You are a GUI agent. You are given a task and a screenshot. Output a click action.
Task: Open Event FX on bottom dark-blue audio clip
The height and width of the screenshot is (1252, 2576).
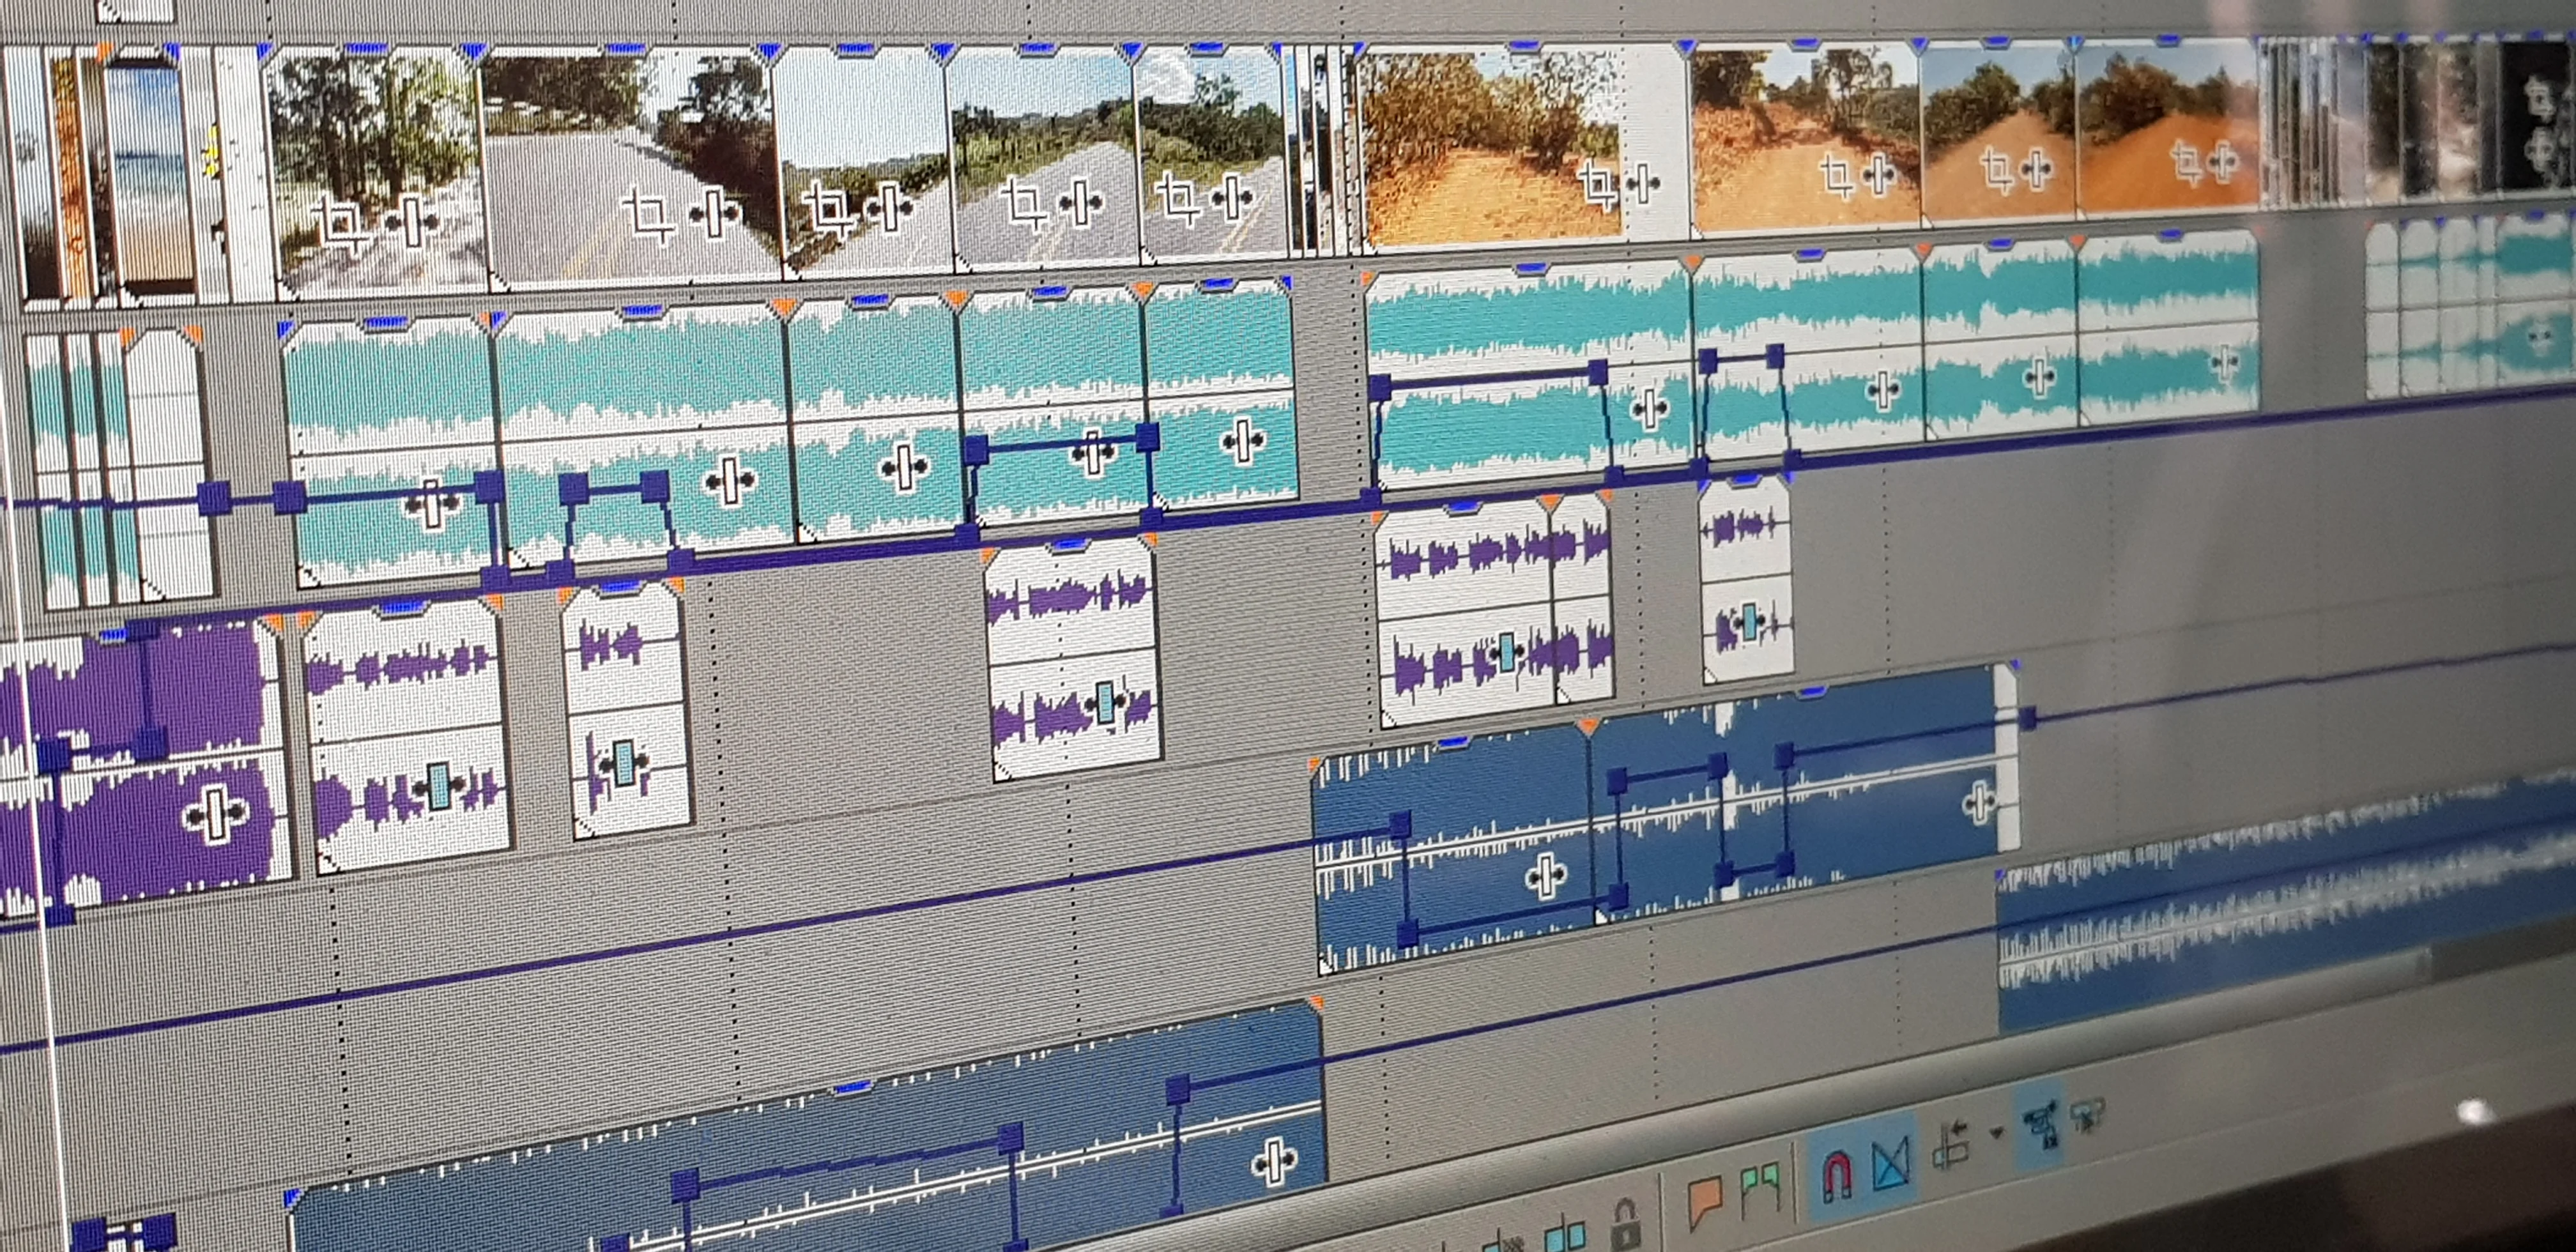coord(1274,1162)
